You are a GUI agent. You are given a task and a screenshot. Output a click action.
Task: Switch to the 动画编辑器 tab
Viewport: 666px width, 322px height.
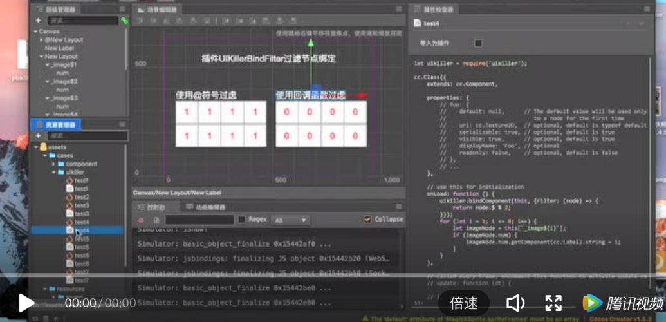[x=205, y=207]
